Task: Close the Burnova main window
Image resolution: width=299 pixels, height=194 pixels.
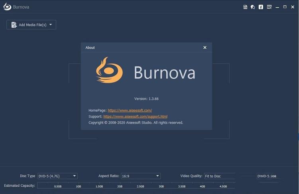Action: point(292,7)
